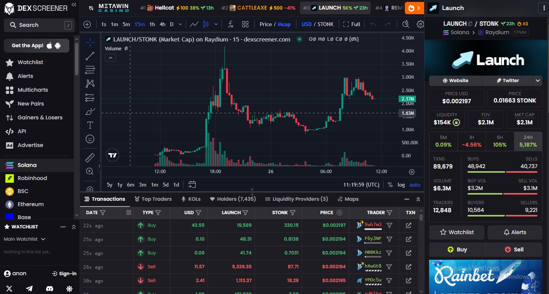Pick the brush drawing tool

click(x=90, y=112)
